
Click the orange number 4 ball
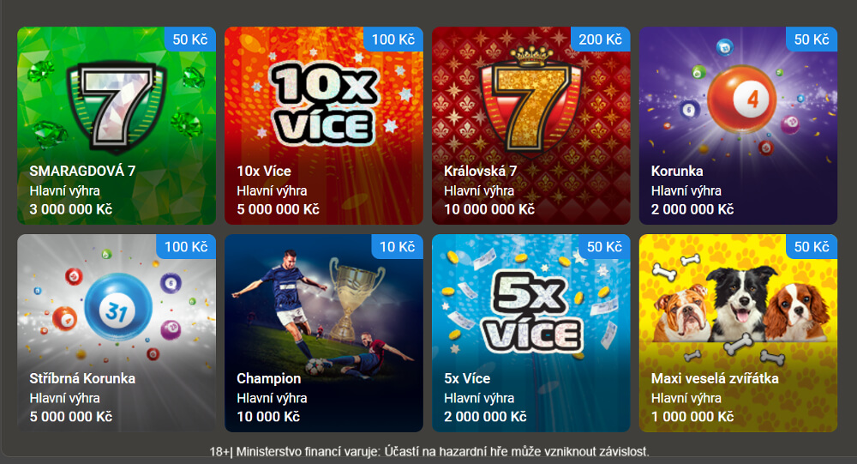click(x=742, y=99)
